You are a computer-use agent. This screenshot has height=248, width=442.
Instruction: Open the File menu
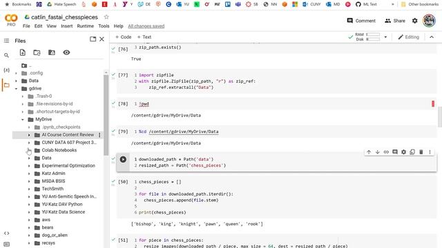click(26, 26)
